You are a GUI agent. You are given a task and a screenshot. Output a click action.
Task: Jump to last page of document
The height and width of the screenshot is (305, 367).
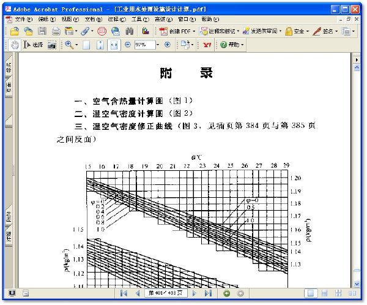(x=209, y=293)
